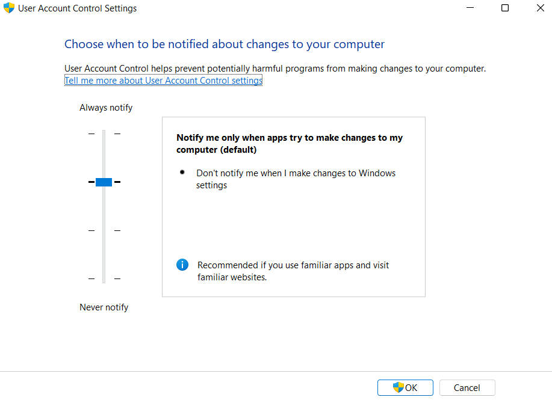Click the User Account Control description sentence

tap(275, 68)
